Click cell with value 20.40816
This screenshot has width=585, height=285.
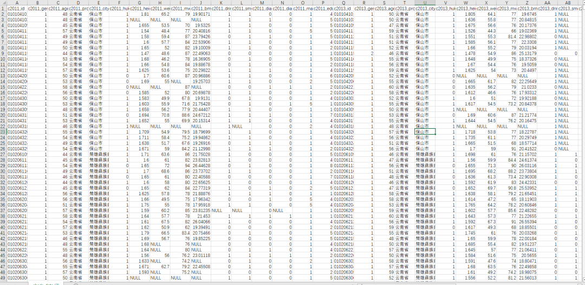point(201,30)
